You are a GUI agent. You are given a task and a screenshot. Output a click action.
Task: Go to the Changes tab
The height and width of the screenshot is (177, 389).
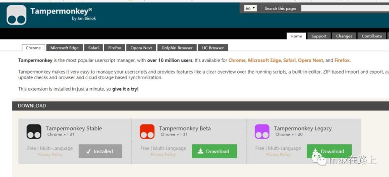click(x=344, y=36)
